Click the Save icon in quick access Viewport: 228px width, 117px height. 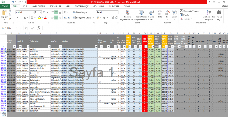[8, 2]
